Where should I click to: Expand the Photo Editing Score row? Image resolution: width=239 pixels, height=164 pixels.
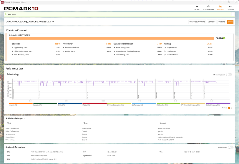(x=138, y=48)
